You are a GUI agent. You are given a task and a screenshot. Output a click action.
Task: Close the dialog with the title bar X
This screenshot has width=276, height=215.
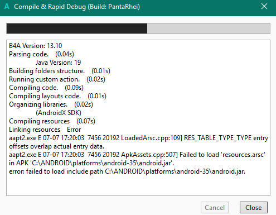point(264,7)
